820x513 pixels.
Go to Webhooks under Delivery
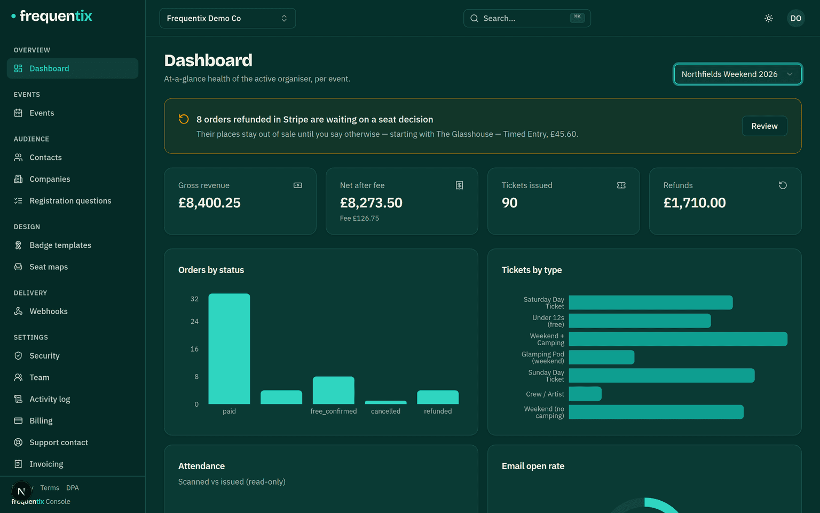click(73, 311)
